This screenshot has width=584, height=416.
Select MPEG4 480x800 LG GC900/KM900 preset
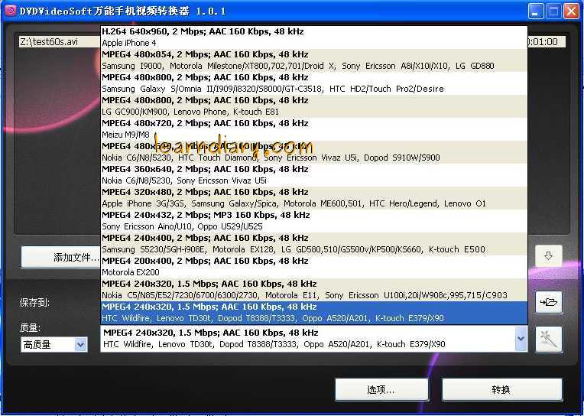click(313, 106)
